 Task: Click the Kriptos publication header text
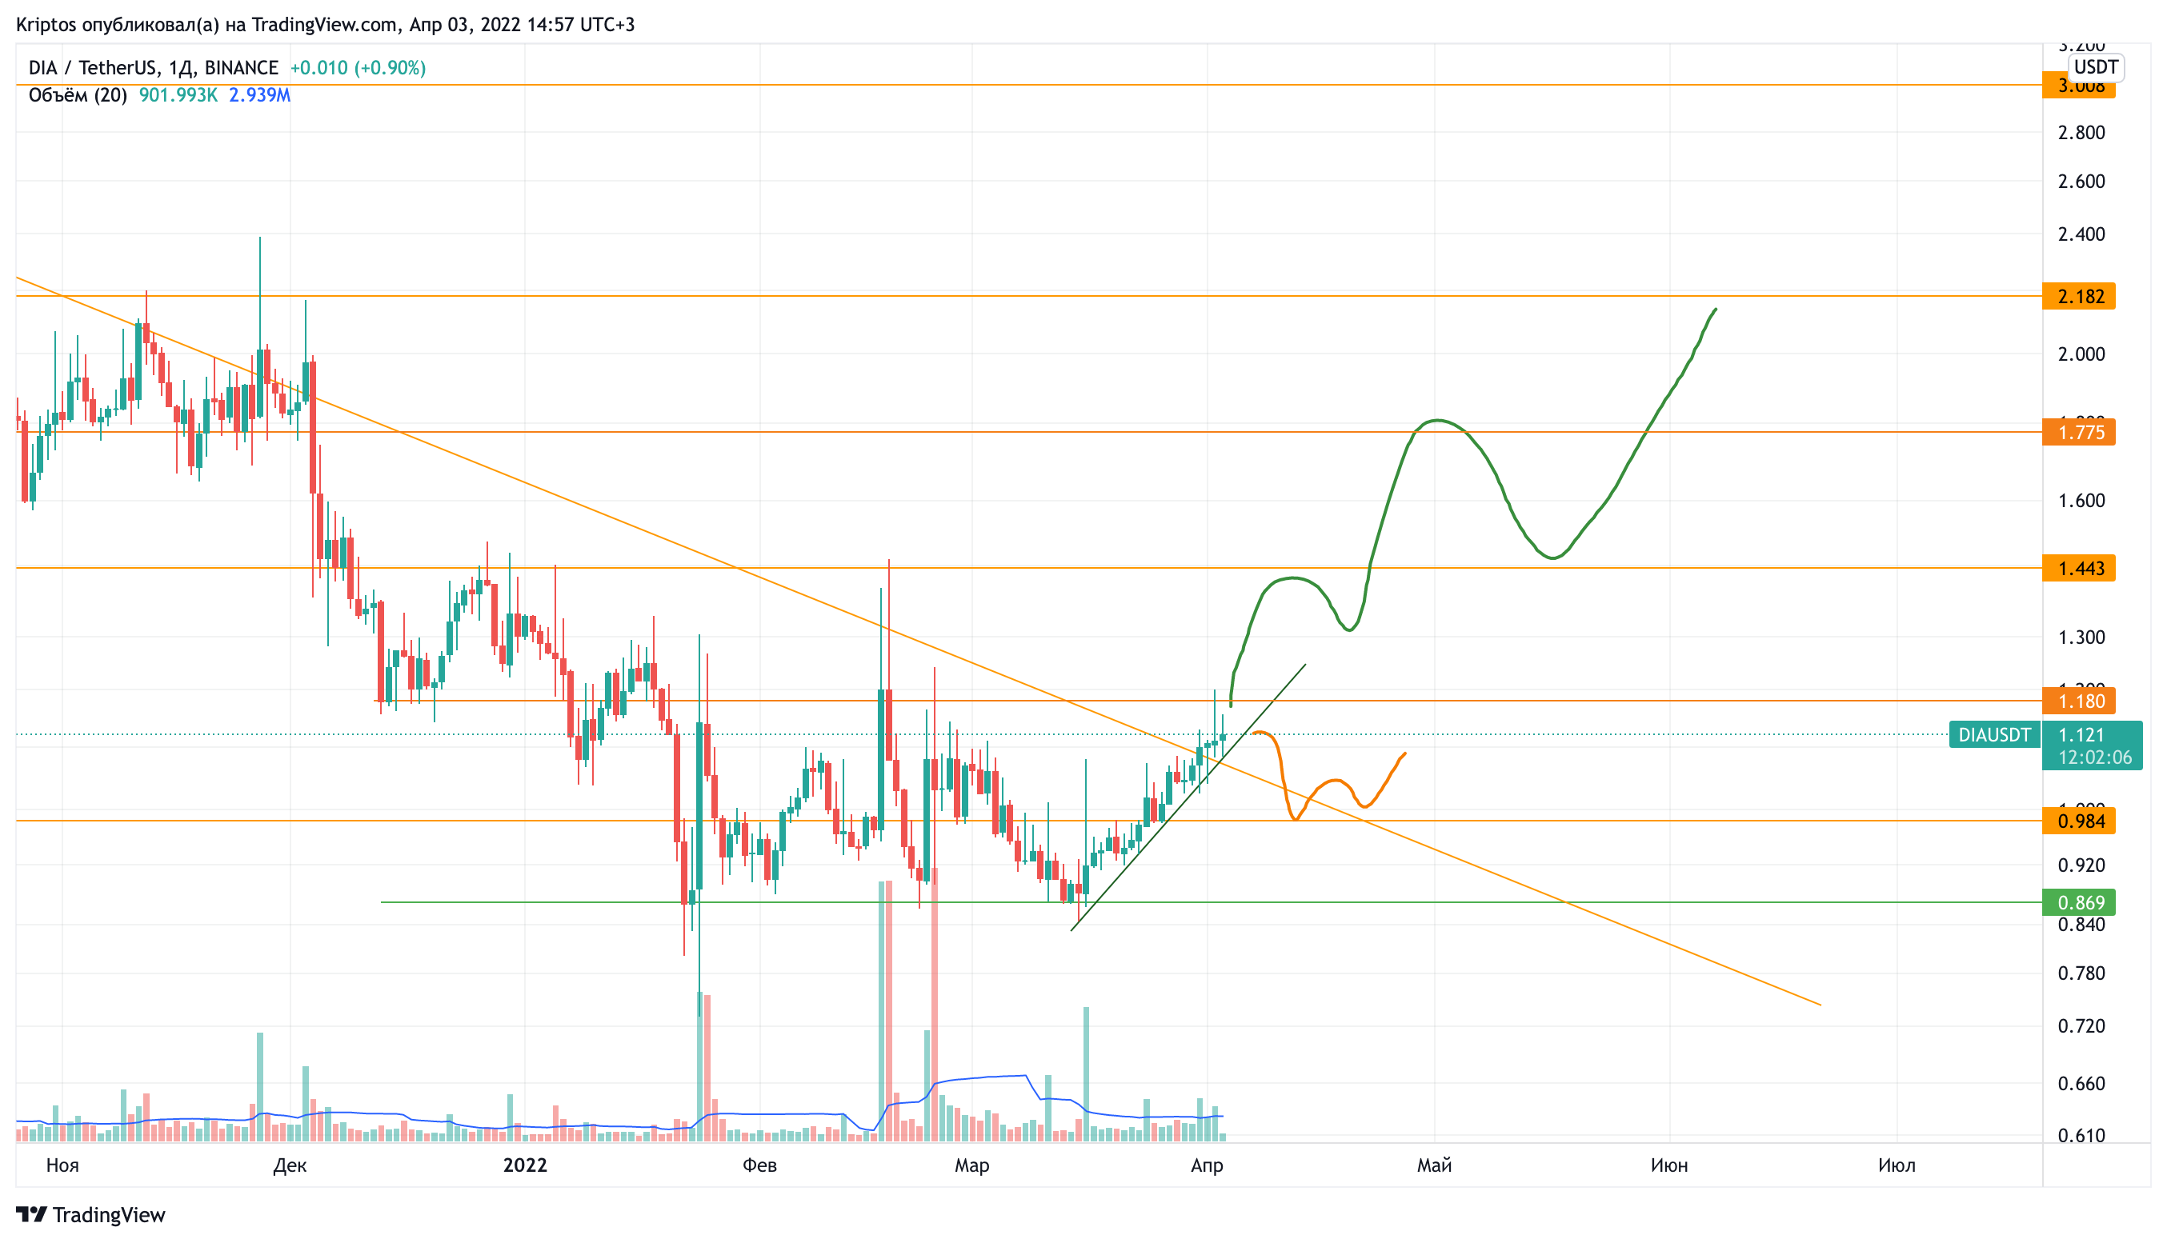click(x=326, y=25)
